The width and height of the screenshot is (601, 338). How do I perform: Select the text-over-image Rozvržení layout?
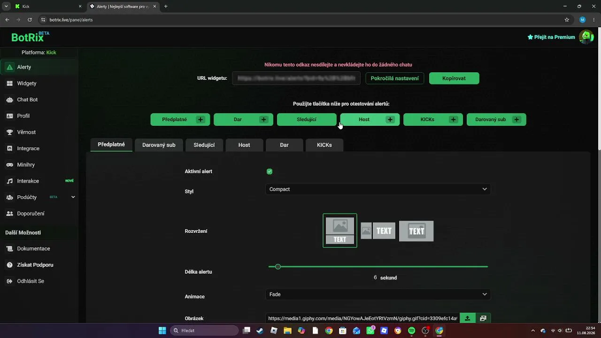[x=416, y=231]
